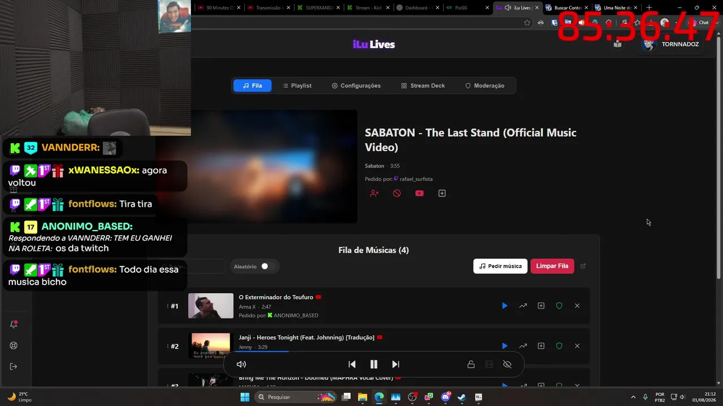Open Task View on taskbar
This screenshot has height=406, width=723.
346,397
